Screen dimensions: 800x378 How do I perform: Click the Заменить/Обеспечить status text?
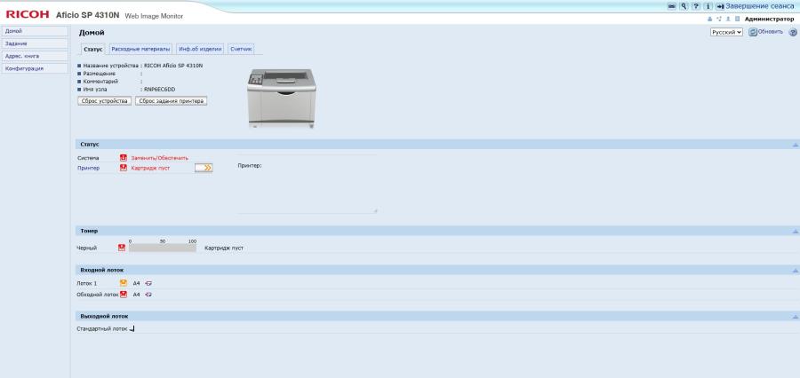pos(159,158)
